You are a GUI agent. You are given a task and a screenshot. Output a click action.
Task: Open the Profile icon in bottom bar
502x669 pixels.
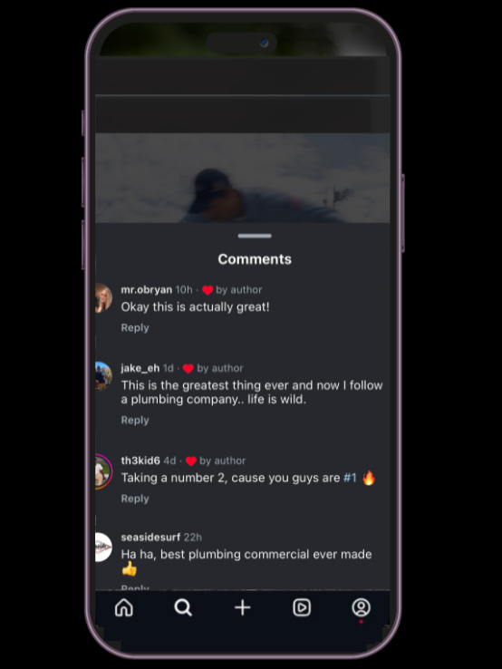click(361, 607)
